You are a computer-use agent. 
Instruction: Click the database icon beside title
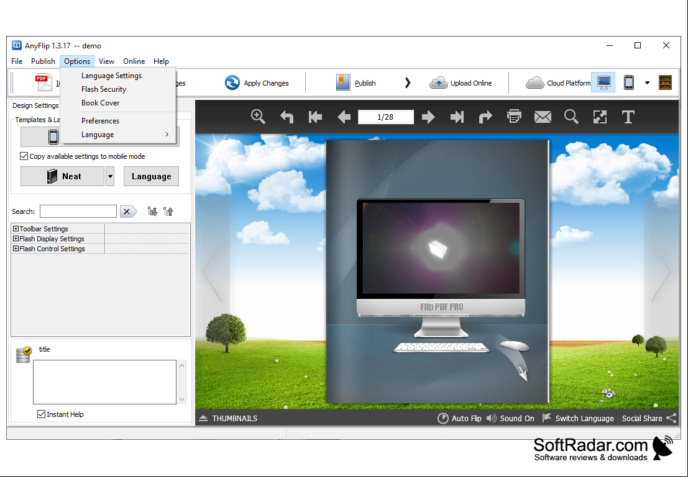click(23, 354)
